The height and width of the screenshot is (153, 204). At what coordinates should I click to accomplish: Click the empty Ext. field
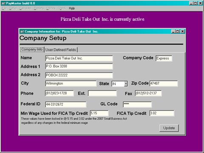click(102, 93)
